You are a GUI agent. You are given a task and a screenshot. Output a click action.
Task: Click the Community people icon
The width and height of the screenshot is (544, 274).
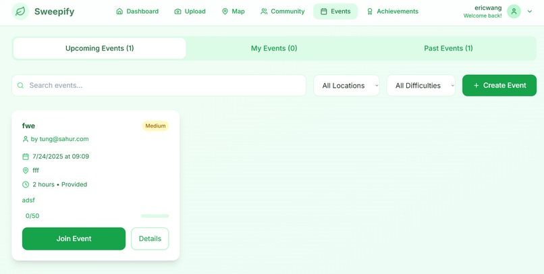pyautogui.click(x=264, y=11)
